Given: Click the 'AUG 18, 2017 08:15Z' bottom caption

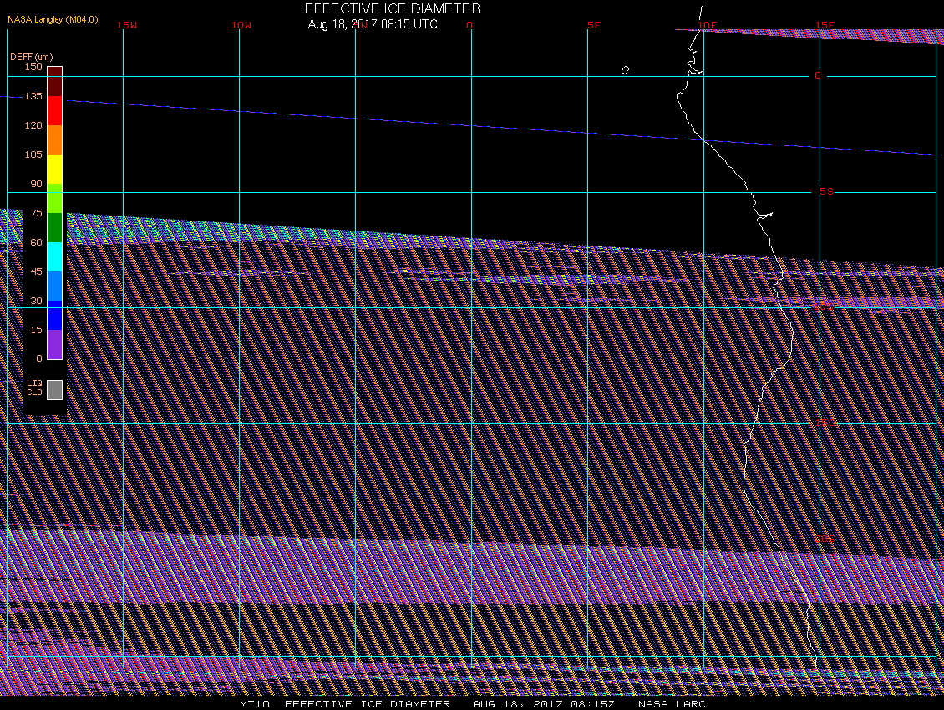Looking at the screenshot, I should 544,704.
